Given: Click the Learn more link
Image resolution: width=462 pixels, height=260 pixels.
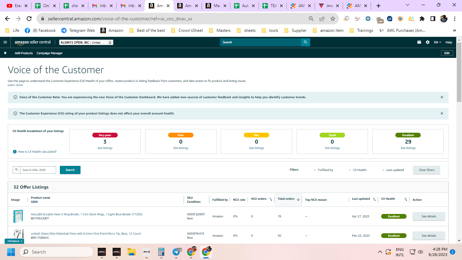Looking at the screenshot, I should (x=15, y=85).
